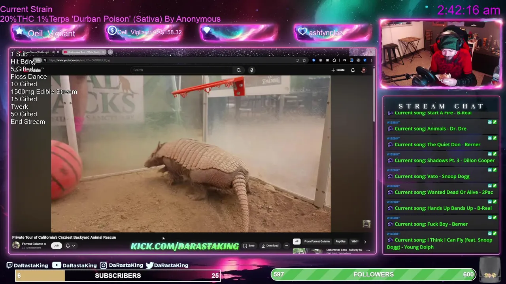Click '1500mg Edible Stream' goal text
The image size is (506, 284).
[x=44, y=92]
